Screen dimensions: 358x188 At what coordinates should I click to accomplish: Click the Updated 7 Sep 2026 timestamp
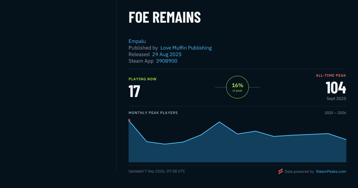point(157,171)
